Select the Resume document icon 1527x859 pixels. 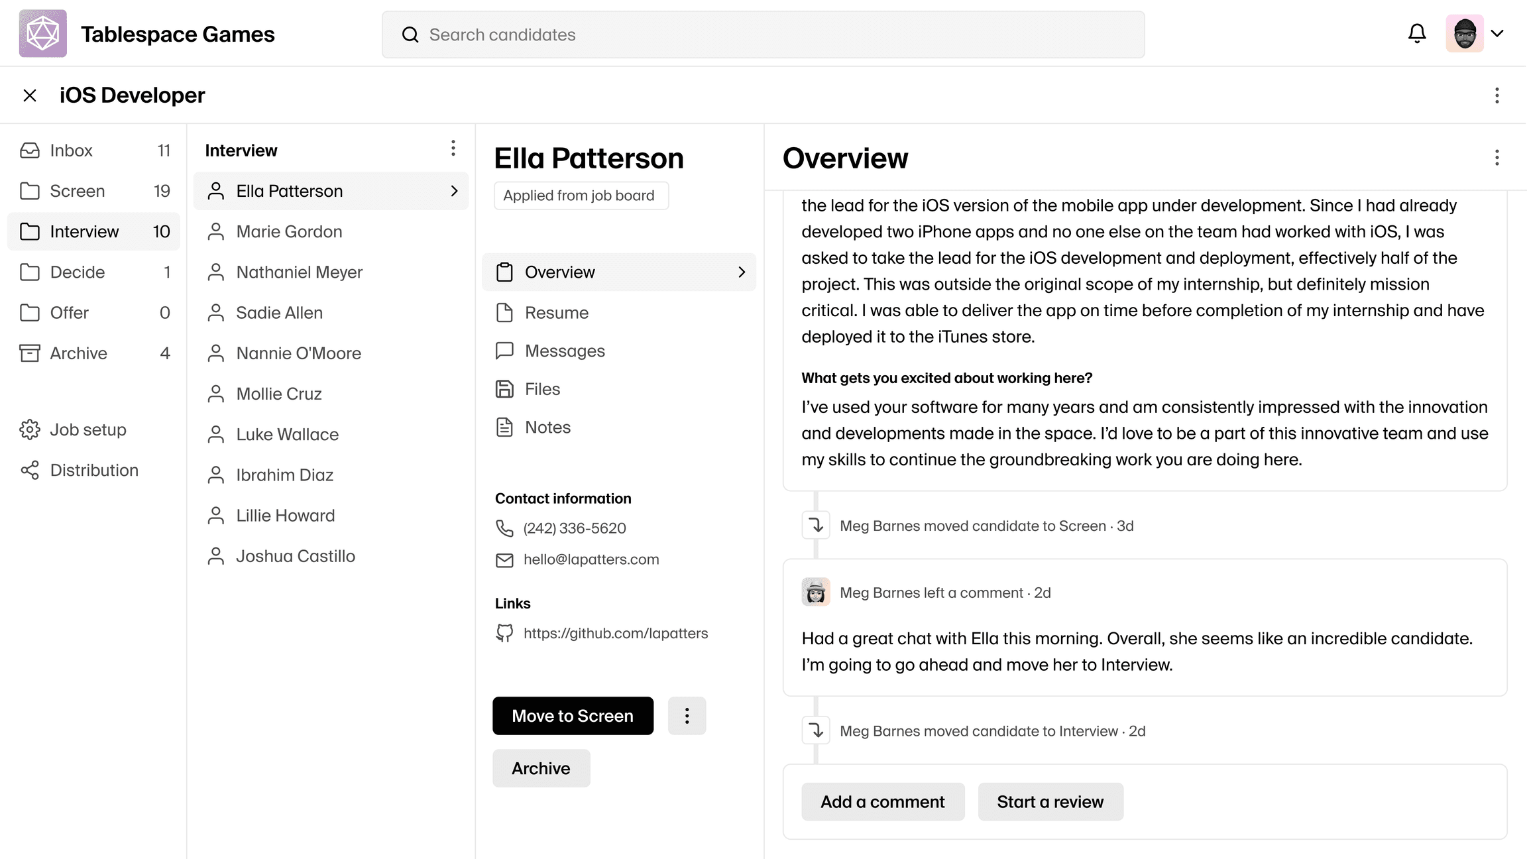click(x=505, y=312)
